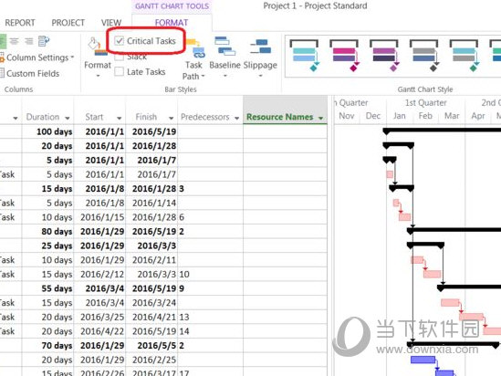Screen dimensions: 501x376
Task: Click the 1st Quarter timescale header
Action: pyautogui.click(x=425, y=103)
